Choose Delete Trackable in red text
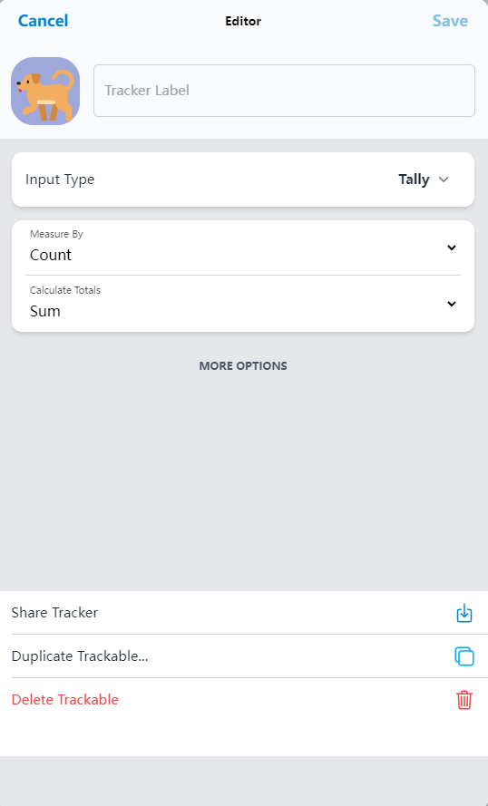The width and height of the screenshot is (488, 806). pyautogui.click(x=64, y=700)
